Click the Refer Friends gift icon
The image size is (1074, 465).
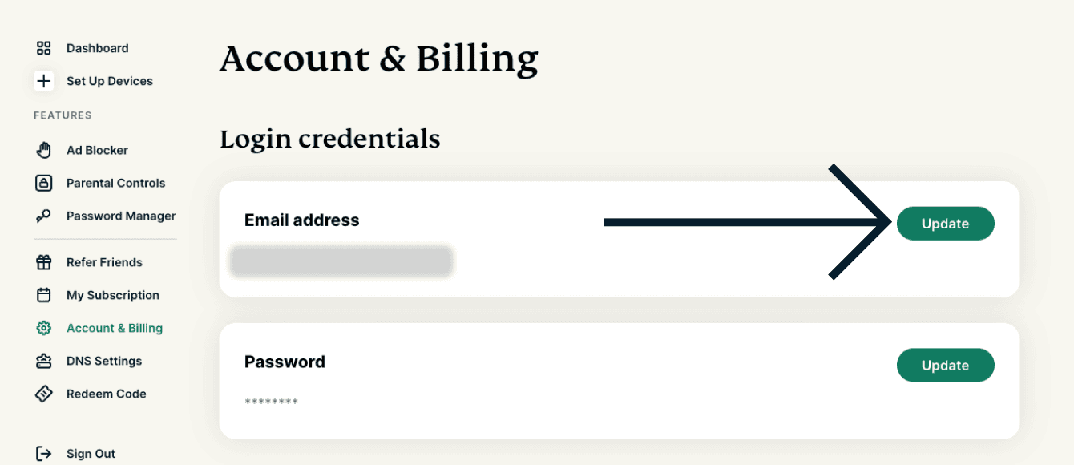44,262
